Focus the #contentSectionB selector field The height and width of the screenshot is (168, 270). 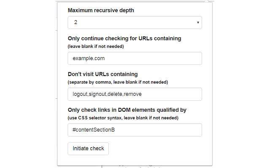pos(135,130)
